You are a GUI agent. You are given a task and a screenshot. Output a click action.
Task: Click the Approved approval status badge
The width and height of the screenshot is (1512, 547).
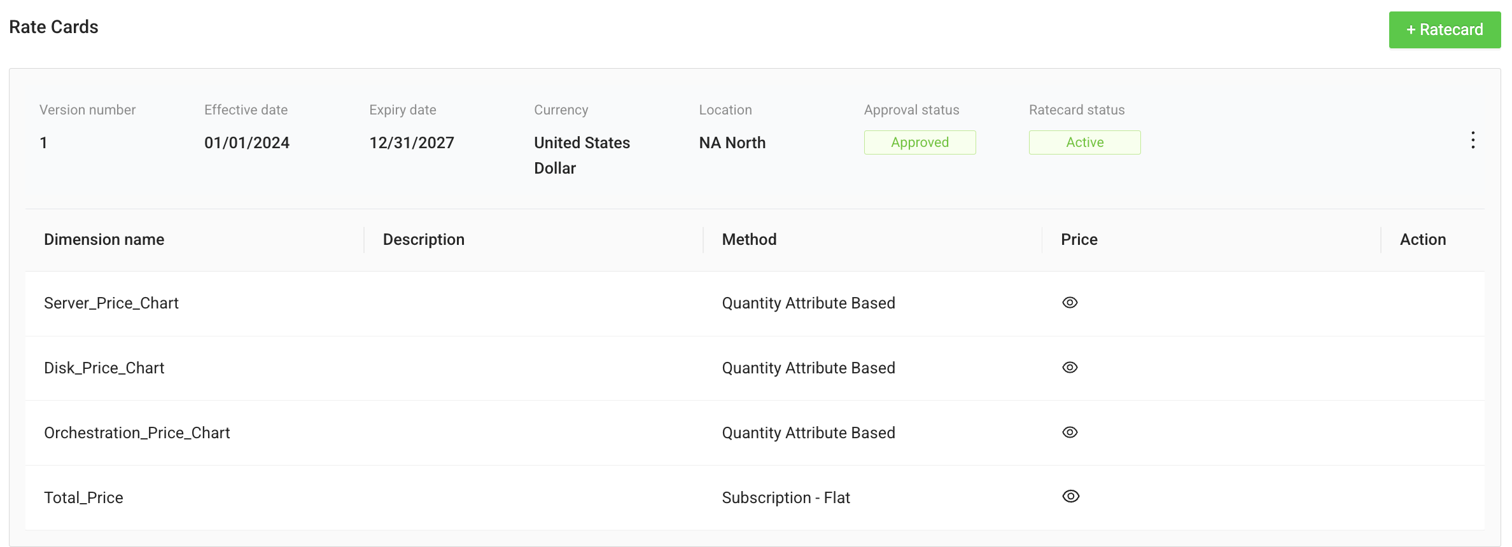920,142
